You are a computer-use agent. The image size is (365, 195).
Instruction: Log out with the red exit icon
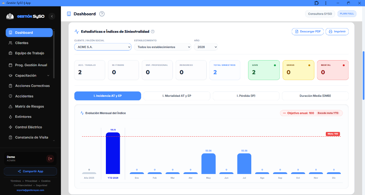50,159
